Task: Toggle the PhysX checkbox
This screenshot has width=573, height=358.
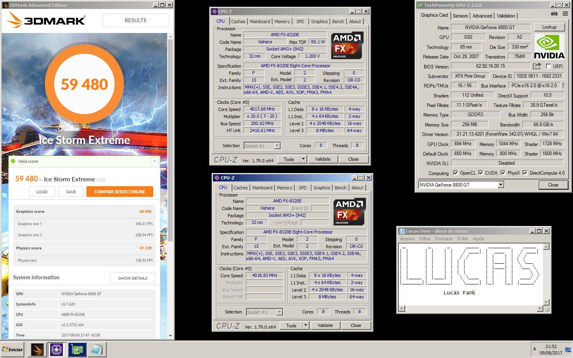Action: (503, 173)
